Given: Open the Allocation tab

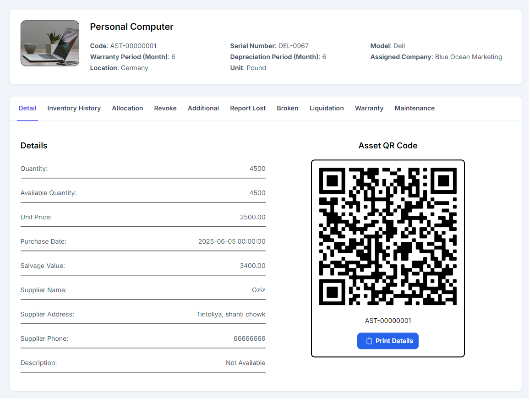Looking at the screenshot, I should pos(127,108).
